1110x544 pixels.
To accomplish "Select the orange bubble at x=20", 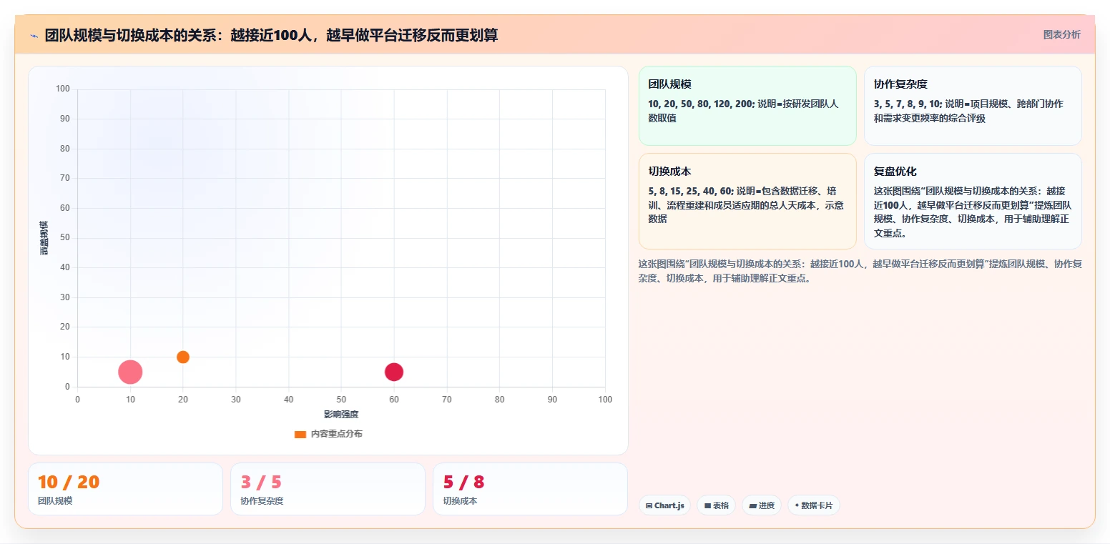I will tap(183, 357).
